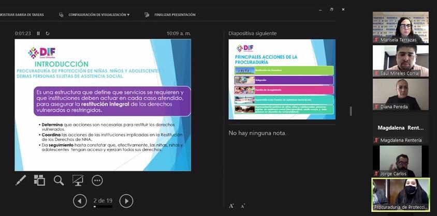Select Magdalena Rentería participant tile

click(x=400, y=128)
